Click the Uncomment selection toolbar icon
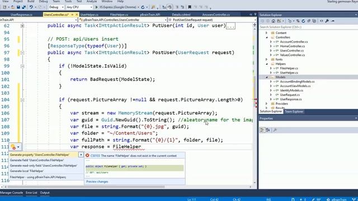 [x=182, y=7]
